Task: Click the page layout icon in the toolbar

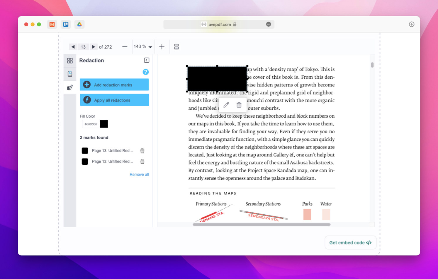Action: click(176, 46)
